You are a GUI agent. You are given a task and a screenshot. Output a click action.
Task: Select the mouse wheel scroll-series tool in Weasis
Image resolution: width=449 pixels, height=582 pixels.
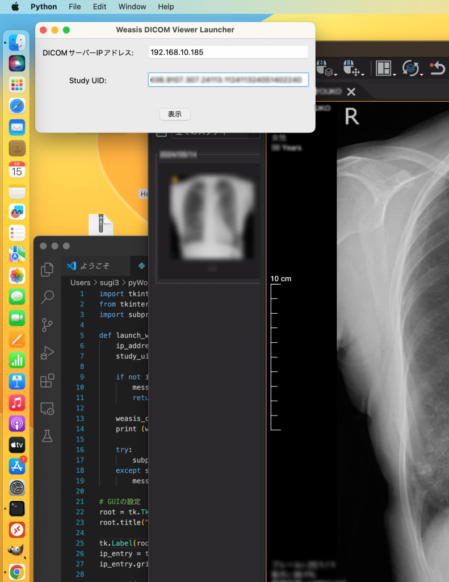[325, 68]
